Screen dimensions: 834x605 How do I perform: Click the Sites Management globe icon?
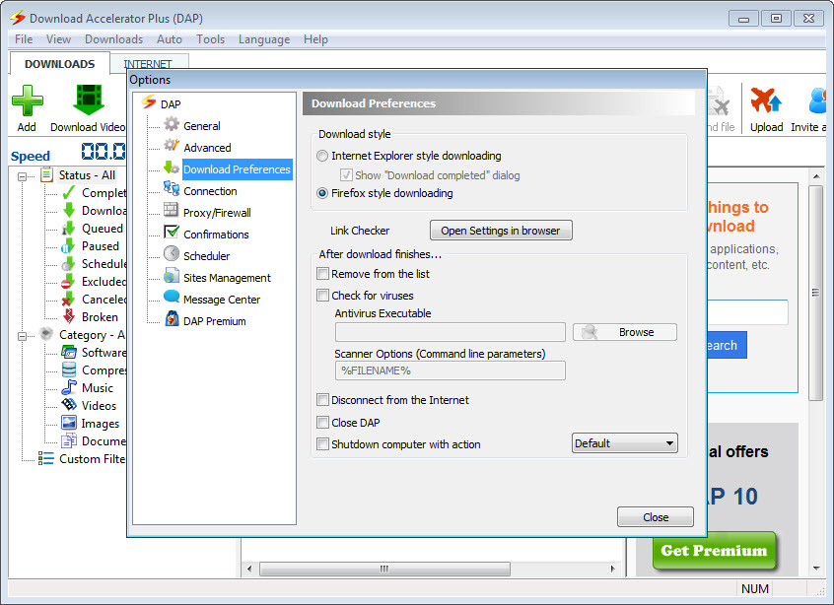tap(172, 275)
